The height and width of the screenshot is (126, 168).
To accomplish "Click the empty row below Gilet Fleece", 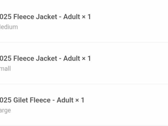I will 84,126.
